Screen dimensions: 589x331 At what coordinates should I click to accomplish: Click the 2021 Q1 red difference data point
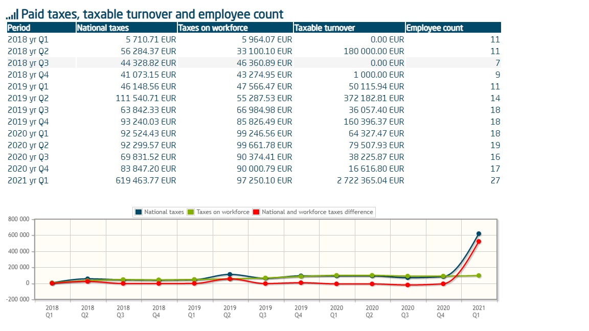(479, 242)
